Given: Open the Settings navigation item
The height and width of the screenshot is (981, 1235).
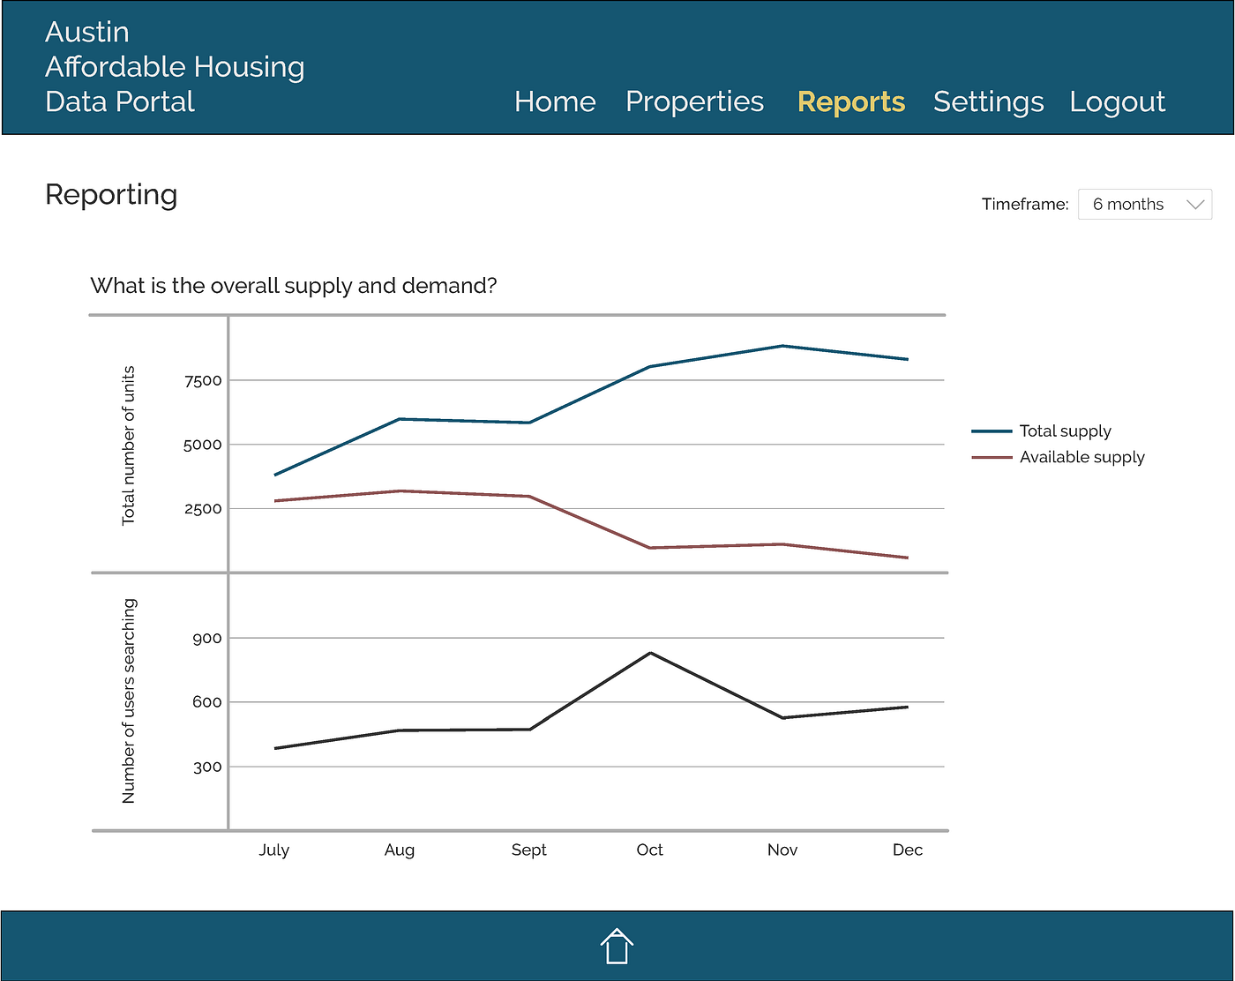Looking at the screenshot, I should tap(987, 101).
